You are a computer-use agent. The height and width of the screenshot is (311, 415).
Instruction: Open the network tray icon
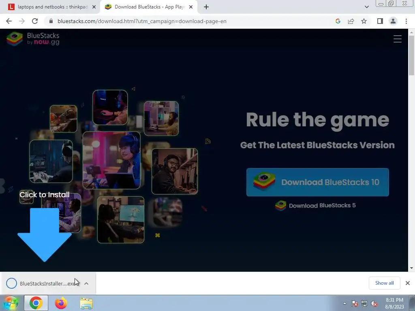pos(364,304)
